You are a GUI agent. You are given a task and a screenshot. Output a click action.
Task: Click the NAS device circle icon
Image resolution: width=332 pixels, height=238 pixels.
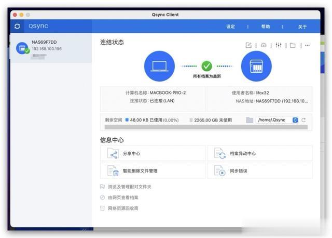tap(256, 66)
